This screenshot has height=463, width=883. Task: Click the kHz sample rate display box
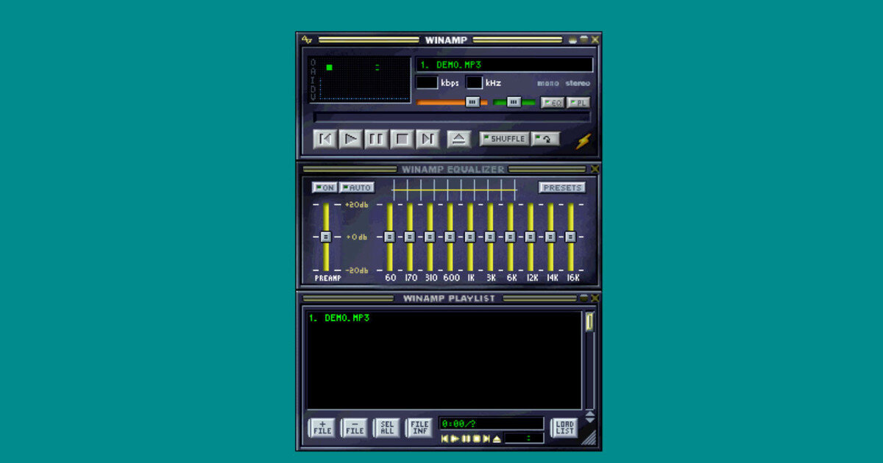click(x=475, y=82)
